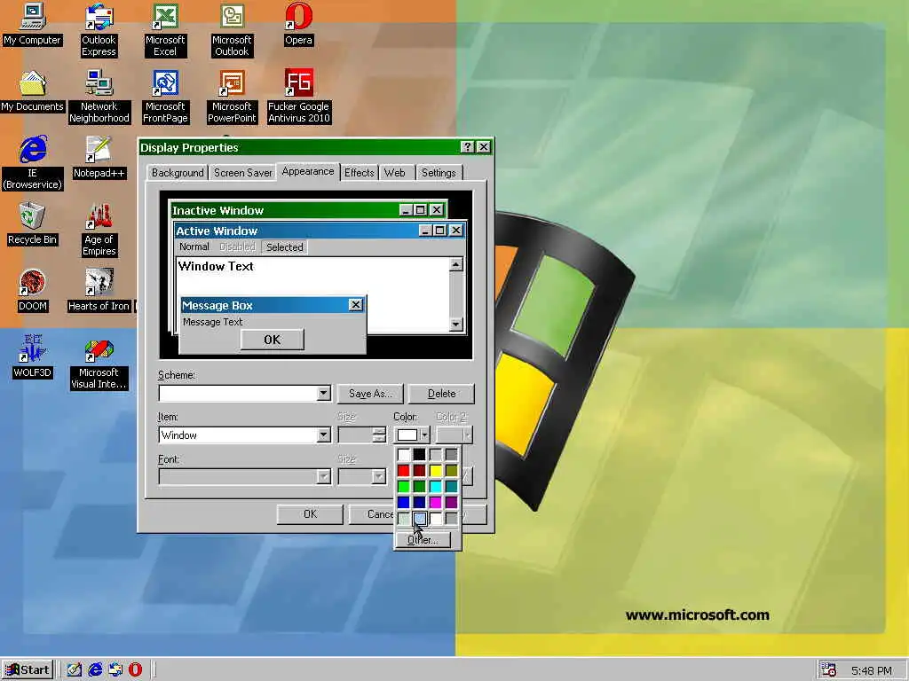Click the preview OK button
Image resolution: width=909 pixels, height=681 pixels.
tap(272, 340)
